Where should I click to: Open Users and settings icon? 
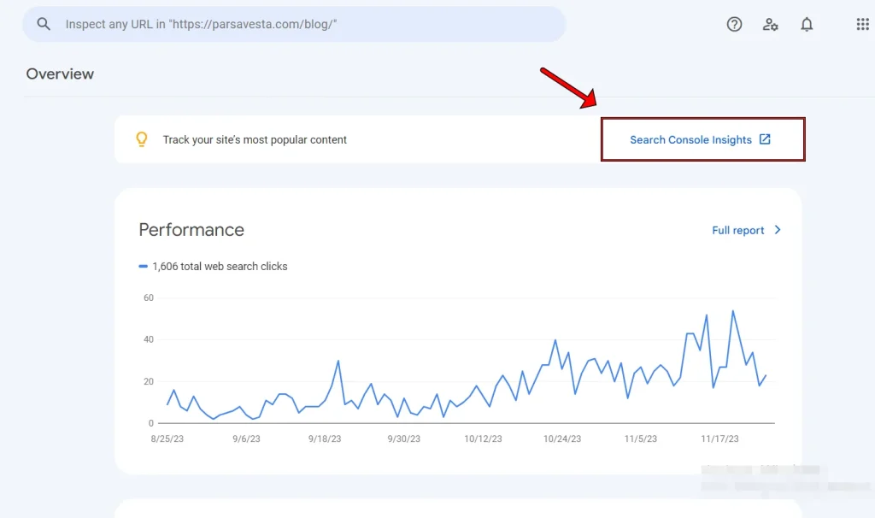point(770,24)
